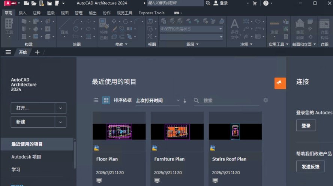Click the Open folder icon in quick access toolbar

pyautogui.click(x=34, y=3)
